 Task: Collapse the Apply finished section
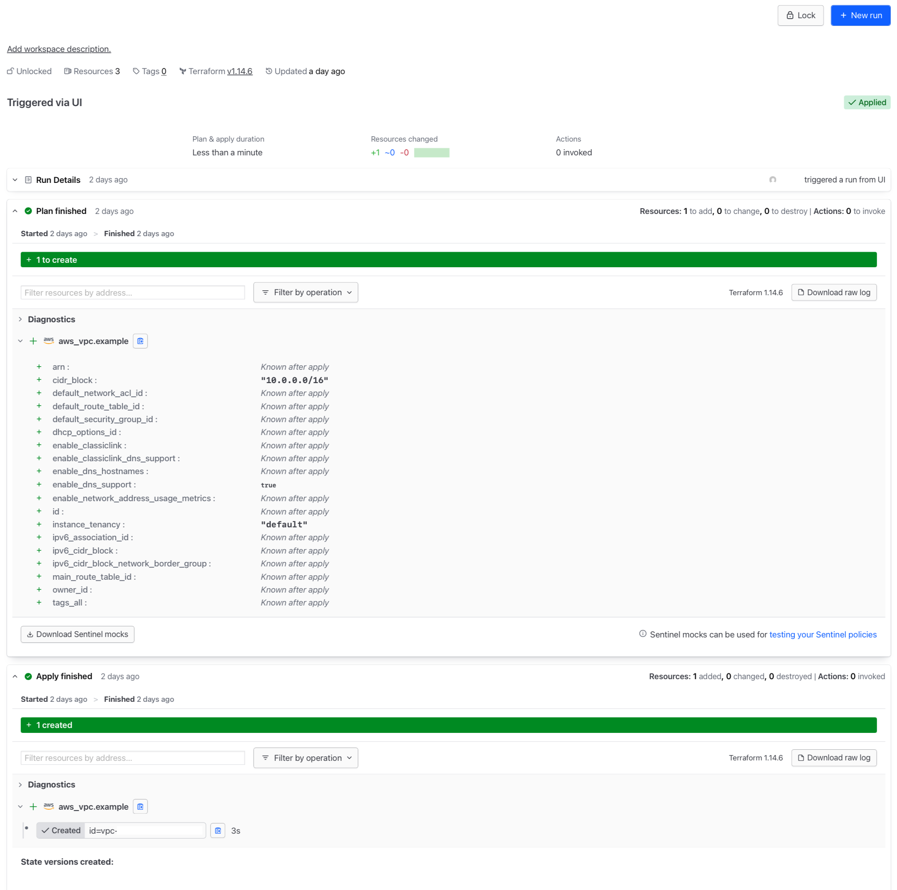click(x=15, y=676)
